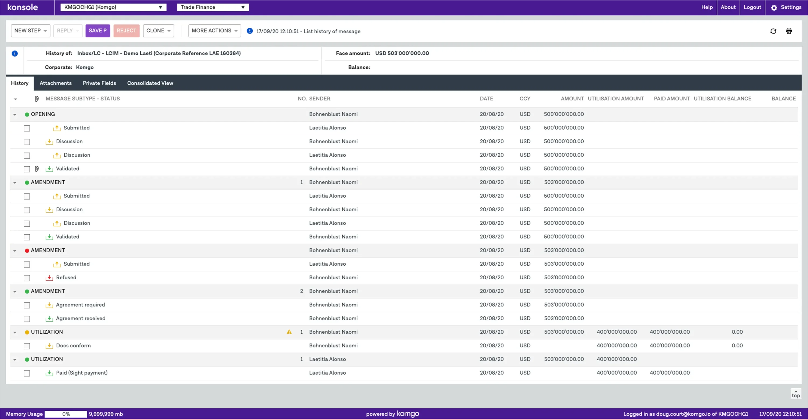Viewport: 808px width, 419px height.
Task: Open the CLONE button menu
Action: [158, 31]
